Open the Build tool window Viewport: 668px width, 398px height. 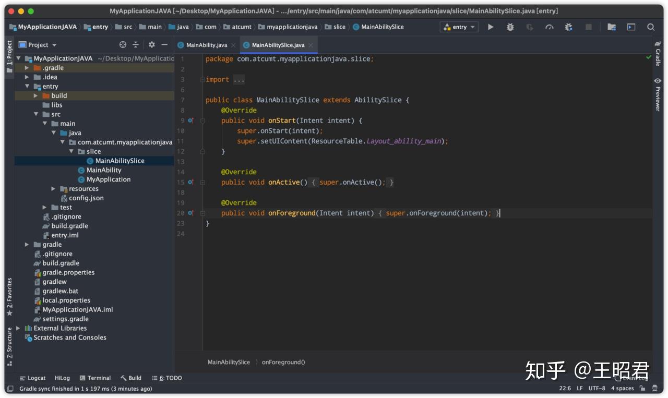[131, 378]
